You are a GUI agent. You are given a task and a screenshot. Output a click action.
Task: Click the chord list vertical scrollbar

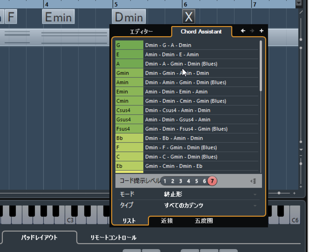(261, 66)
